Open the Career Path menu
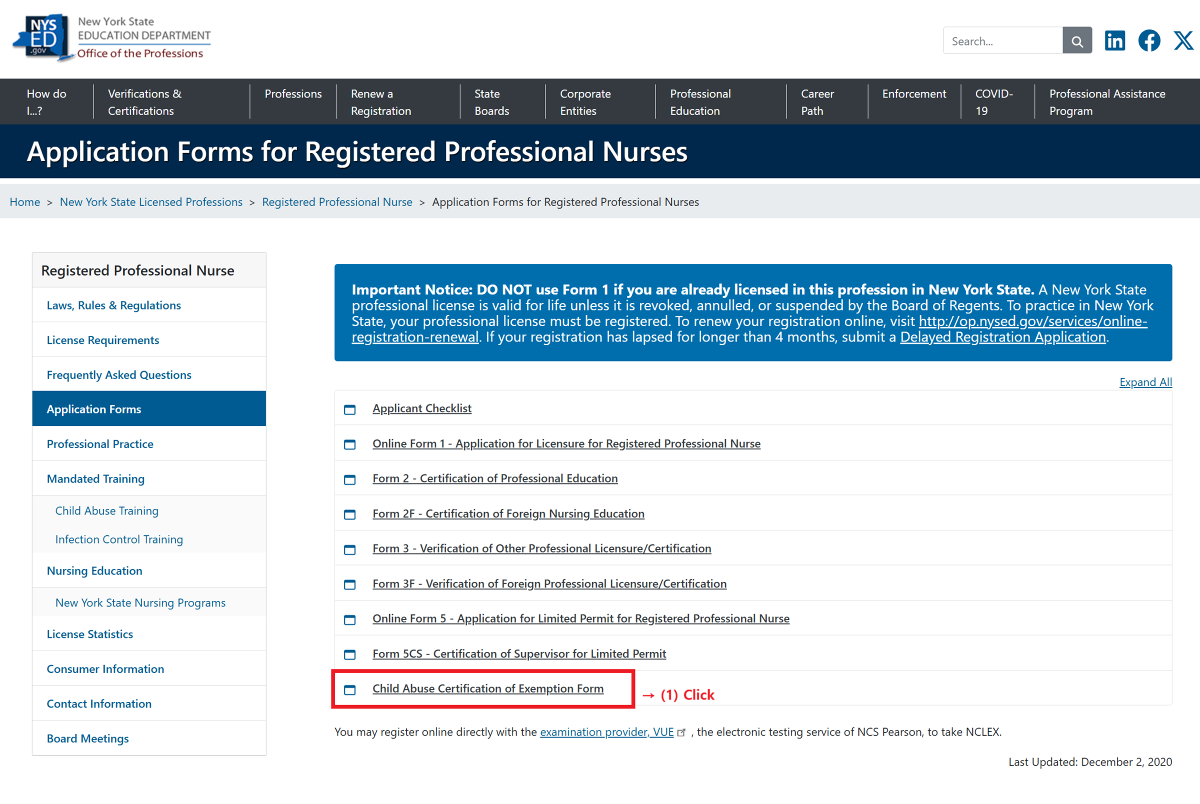1200x804 pixels. [x=817, y=101]
